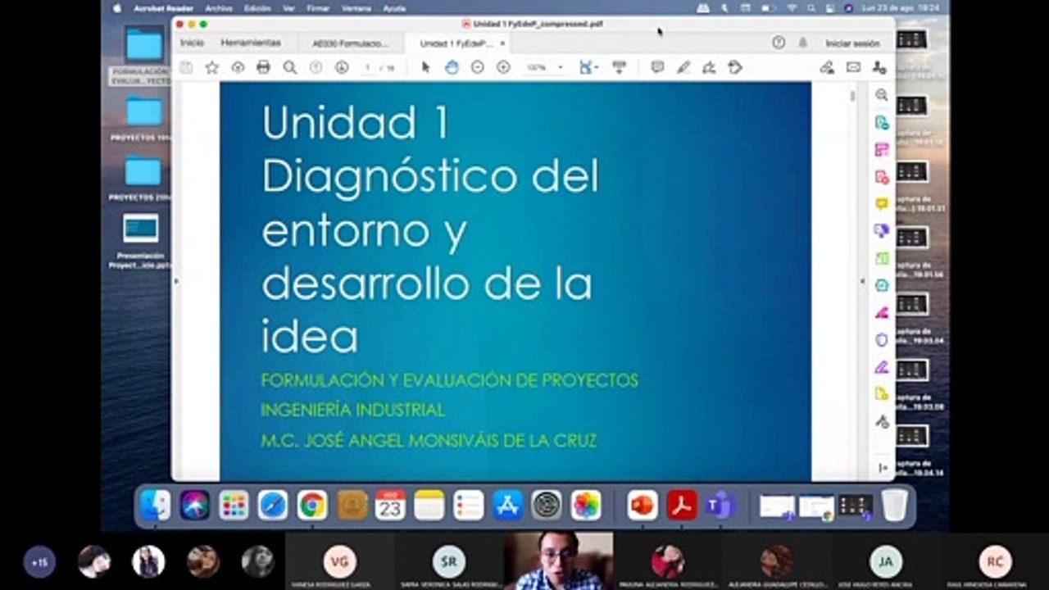Click the document vertical scrollbar

click(852, 97)
